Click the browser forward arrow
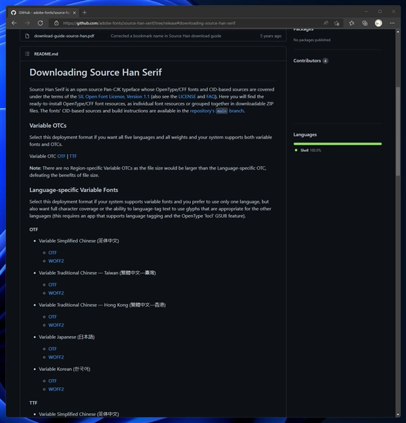This screenshot has width=406, height=423. point(27,23)
